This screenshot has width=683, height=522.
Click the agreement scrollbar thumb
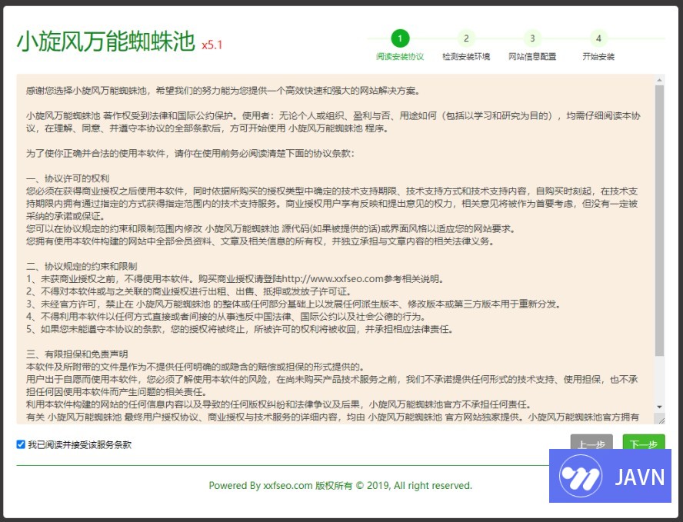coord(659,221)
